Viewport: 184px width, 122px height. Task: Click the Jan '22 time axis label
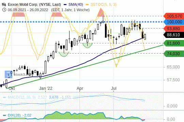46,88
